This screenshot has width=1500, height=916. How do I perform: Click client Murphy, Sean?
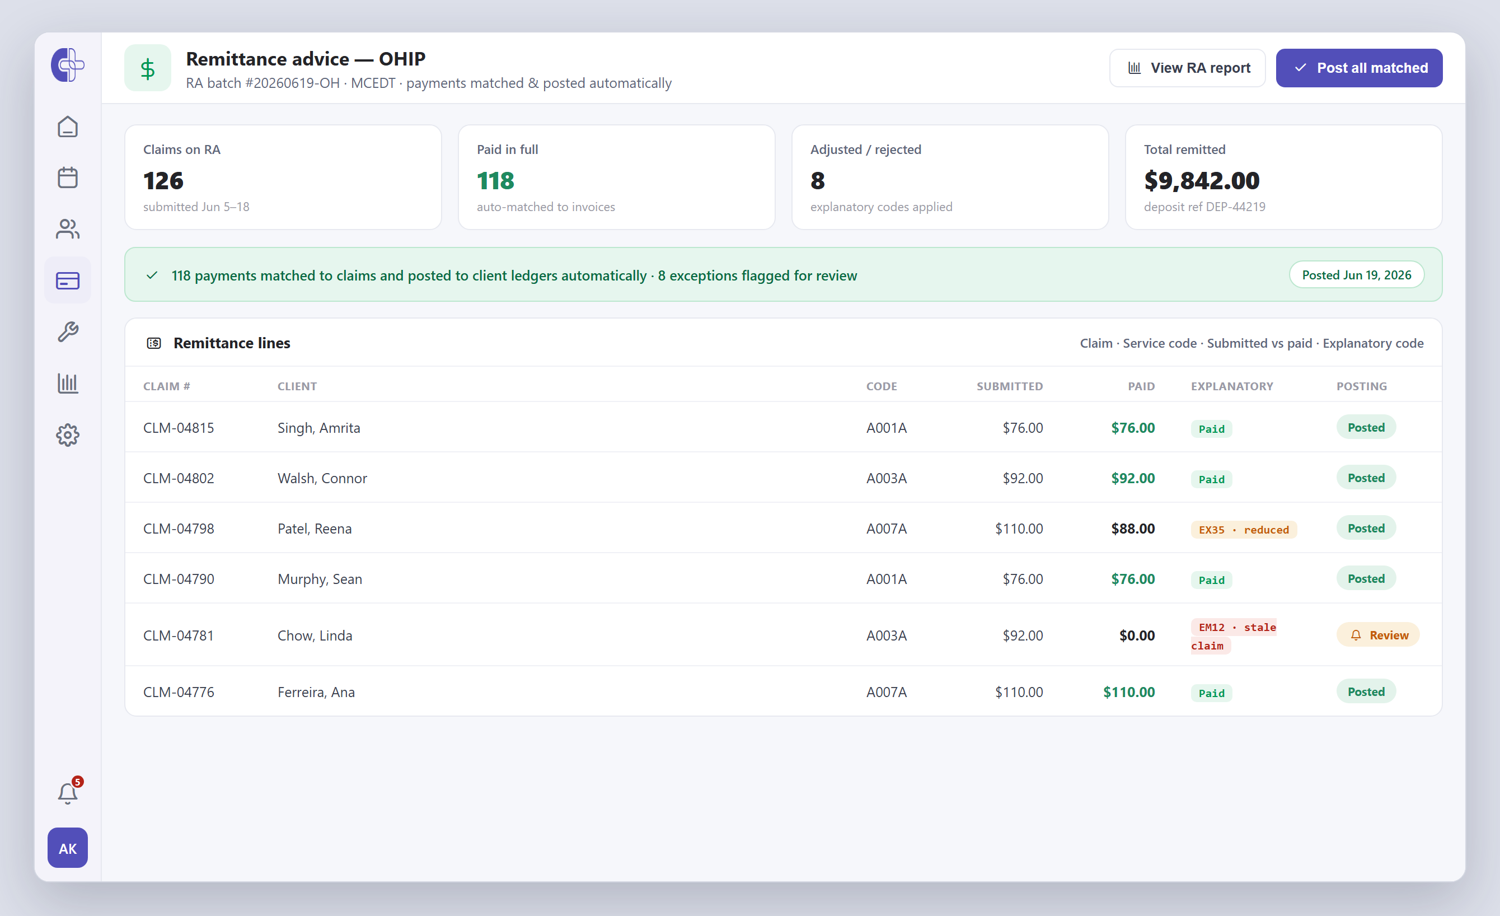(320, 579)
